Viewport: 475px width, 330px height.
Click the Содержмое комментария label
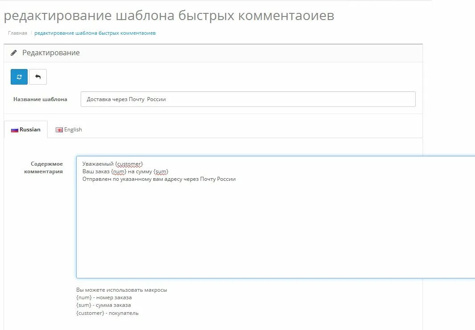43,168
